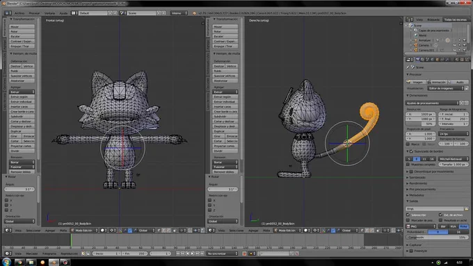Expand the Sombreado panel

[x=417, y=177]
